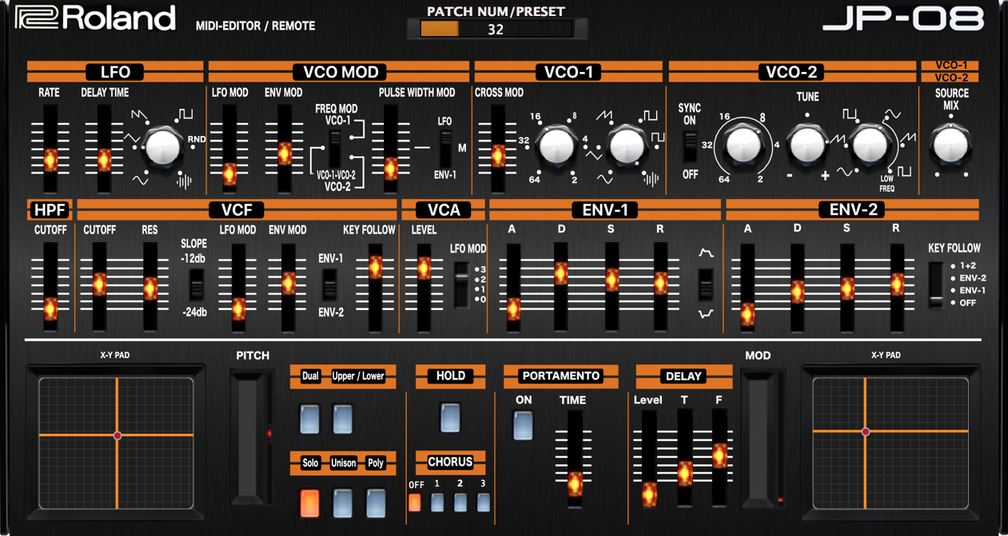This screenshot has height=536, width=1008.
Task: Click the LFO DELAY TIME slider
Action: 104,148
